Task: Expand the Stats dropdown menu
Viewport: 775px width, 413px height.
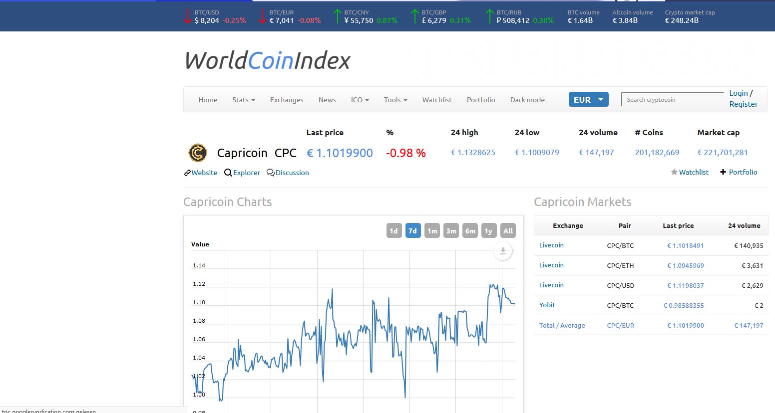Action: coord(244,100)
